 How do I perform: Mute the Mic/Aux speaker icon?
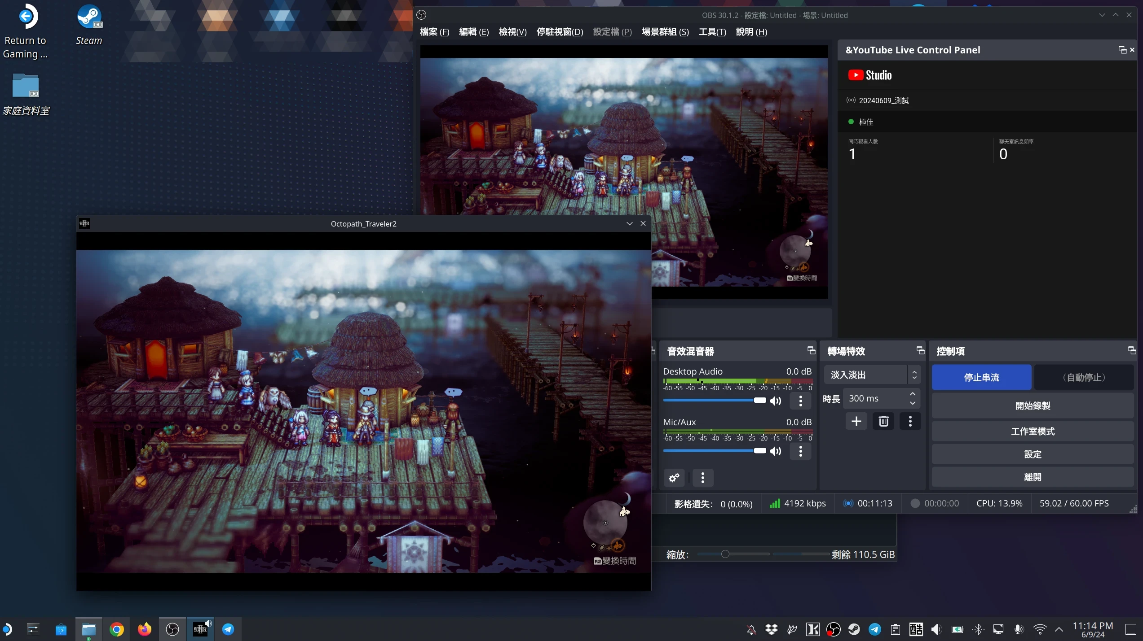pyautogui.click(x=776, y=451)
